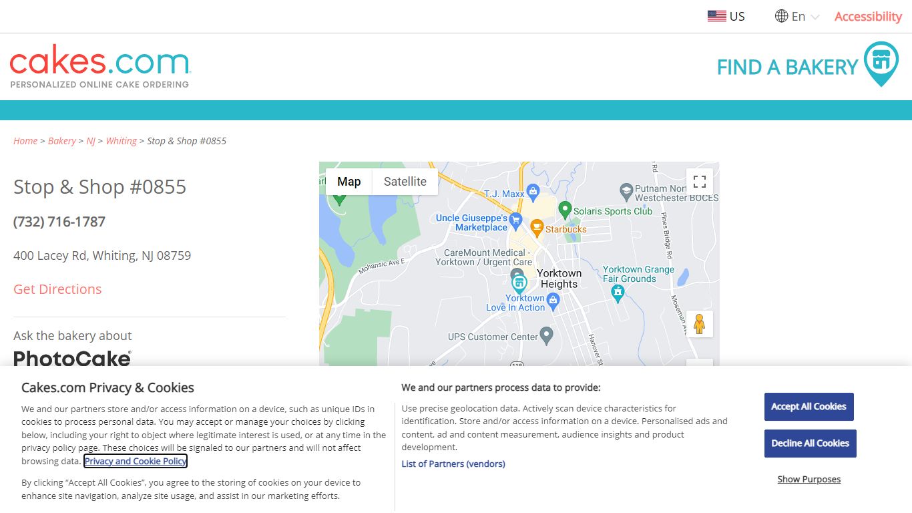Select the NJ breadcrumb link
Image resolution: width=912 pixels, height=513 pixels.
pos(91,141)
